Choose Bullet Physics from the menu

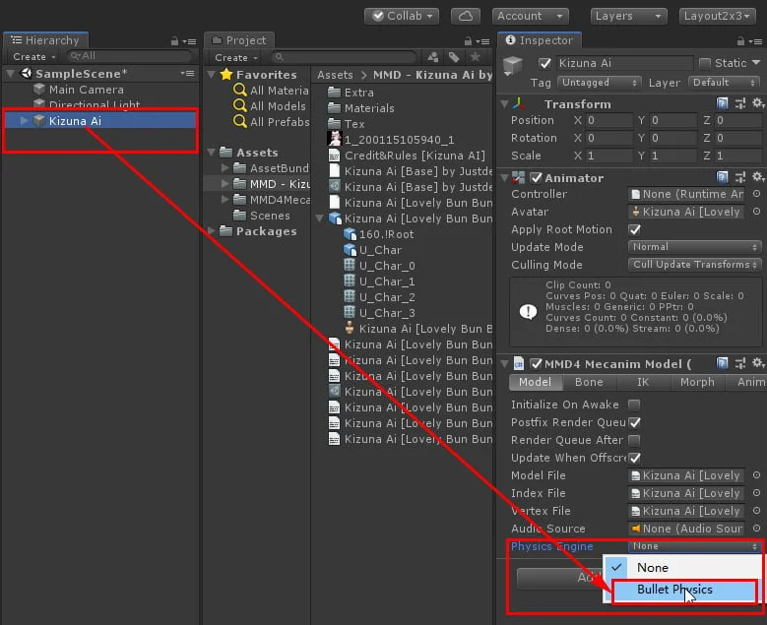674,590
